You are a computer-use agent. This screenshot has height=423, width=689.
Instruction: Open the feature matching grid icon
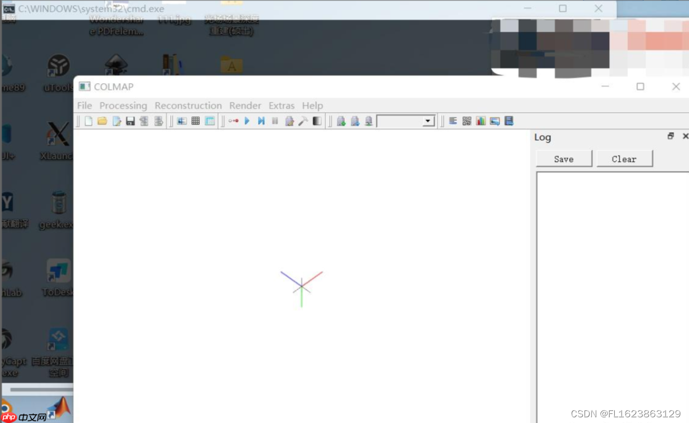(196, 121)
